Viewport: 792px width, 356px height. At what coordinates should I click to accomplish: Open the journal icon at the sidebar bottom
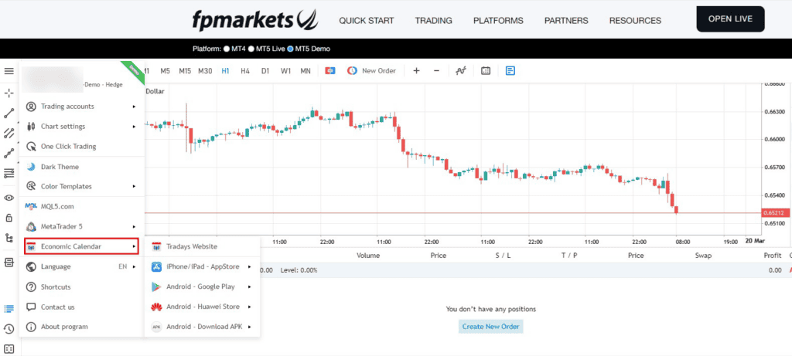click(9, 348)
